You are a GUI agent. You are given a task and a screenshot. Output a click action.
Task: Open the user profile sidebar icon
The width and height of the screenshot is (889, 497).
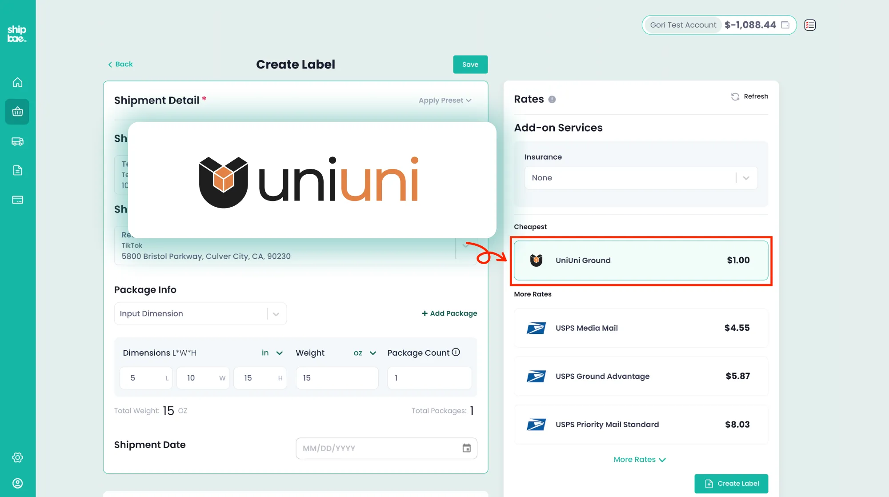[x=17, y=483]
